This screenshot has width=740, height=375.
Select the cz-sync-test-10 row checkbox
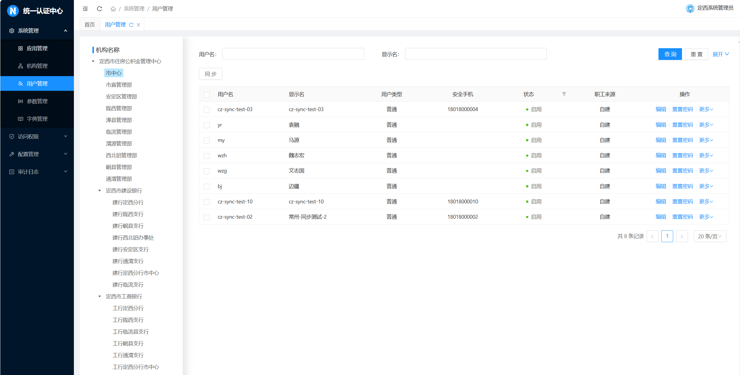[207, 202]
